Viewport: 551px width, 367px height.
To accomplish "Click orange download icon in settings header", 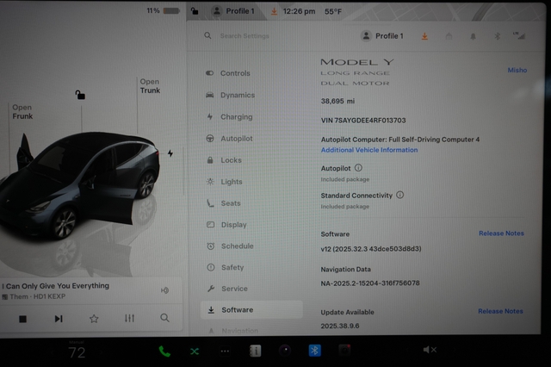I will [x=424, y=36].
